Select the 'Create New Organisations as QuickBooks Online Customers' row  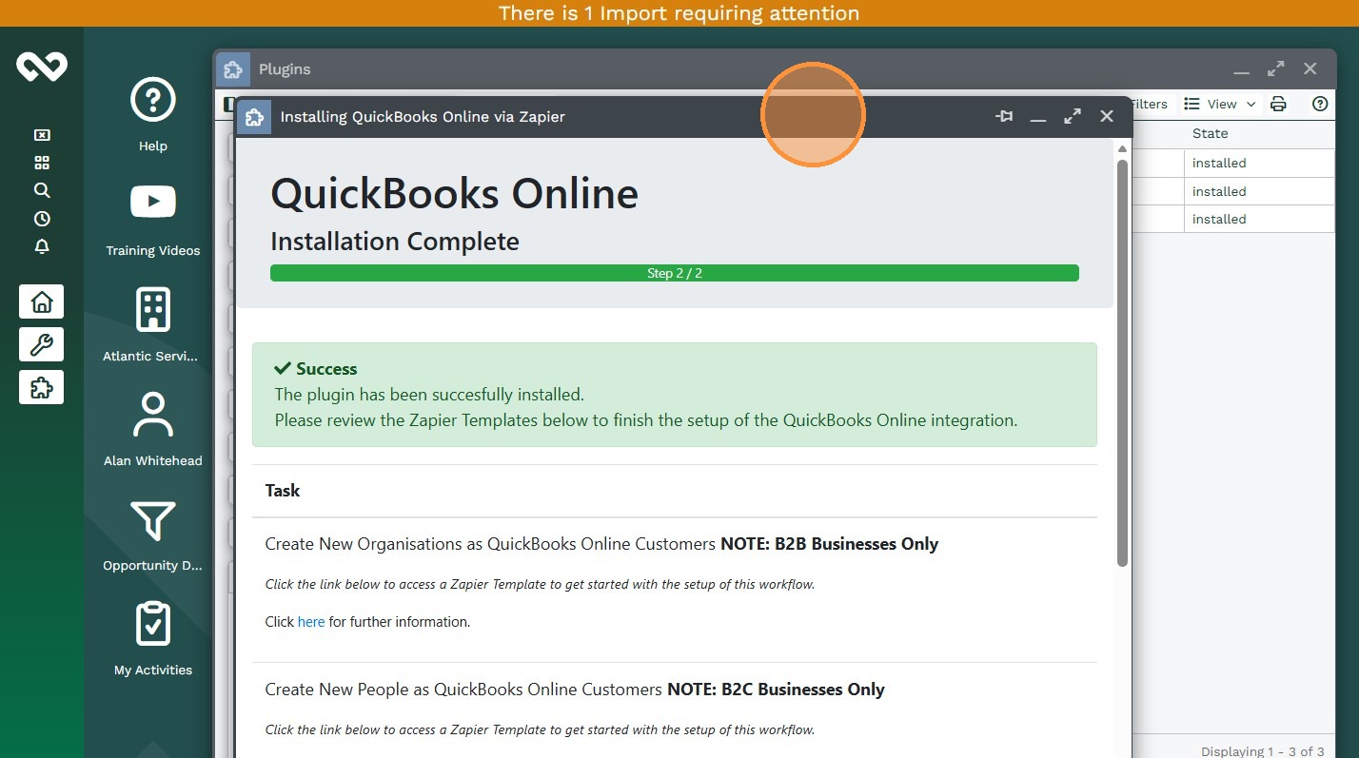pos(675,590)
